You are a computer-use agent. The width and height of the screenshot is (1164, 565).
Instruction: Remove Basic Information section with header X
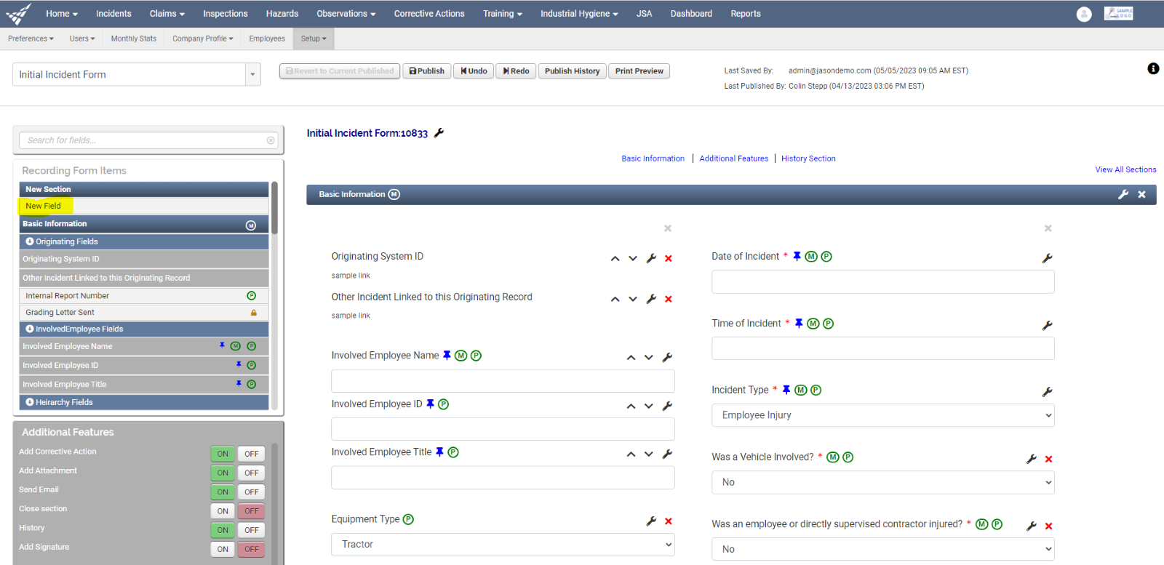pos(1142,194)
